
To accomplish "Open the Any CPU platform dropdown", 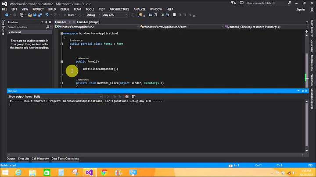I will pos(115,15).
